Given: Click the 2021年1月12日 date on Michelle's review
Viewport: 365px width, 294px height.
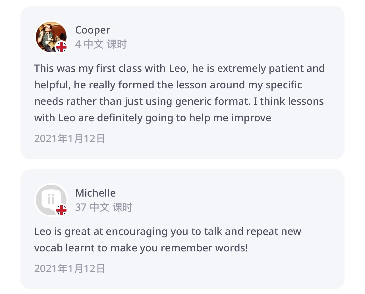Looking at the screenshot, I should [x=70, y=269].
